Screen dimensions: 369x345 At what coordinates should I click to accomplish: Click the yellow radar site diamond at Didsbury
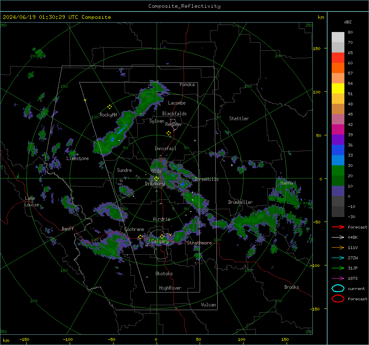(x=156, y=179)
